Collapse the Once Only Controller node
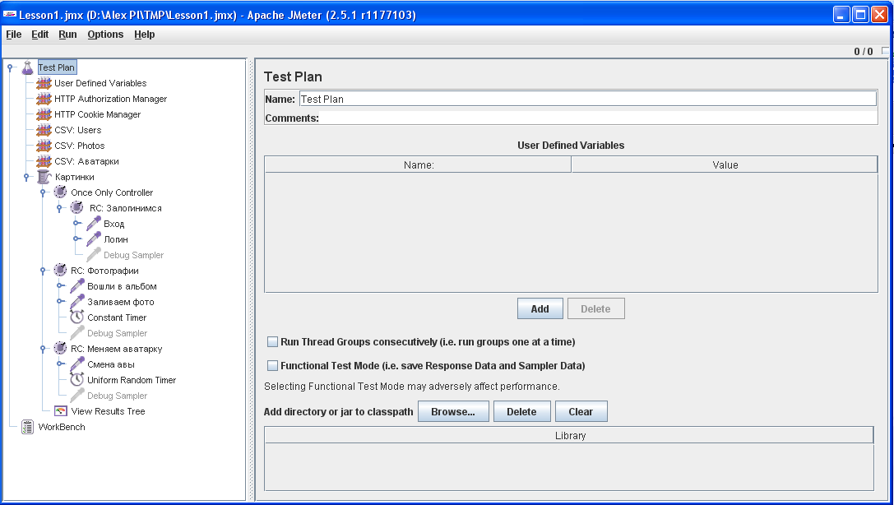 tap(43, 192)
